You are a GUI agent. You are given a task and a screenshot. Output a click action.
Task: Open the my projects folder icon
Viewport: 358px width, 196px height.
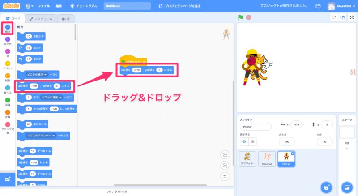click(x=318, y=6)
